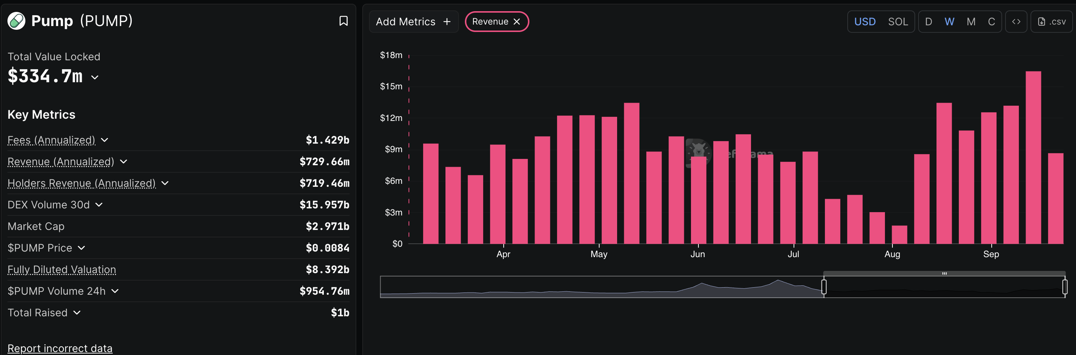Remove the Revenue metric chip

coord(517,22)
